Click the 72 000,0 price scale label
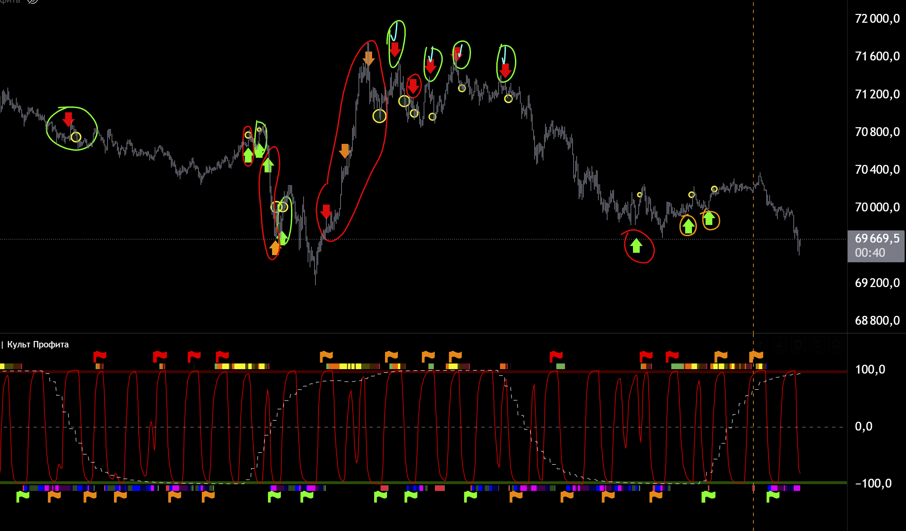906x531 pixels. coord(877,18)
